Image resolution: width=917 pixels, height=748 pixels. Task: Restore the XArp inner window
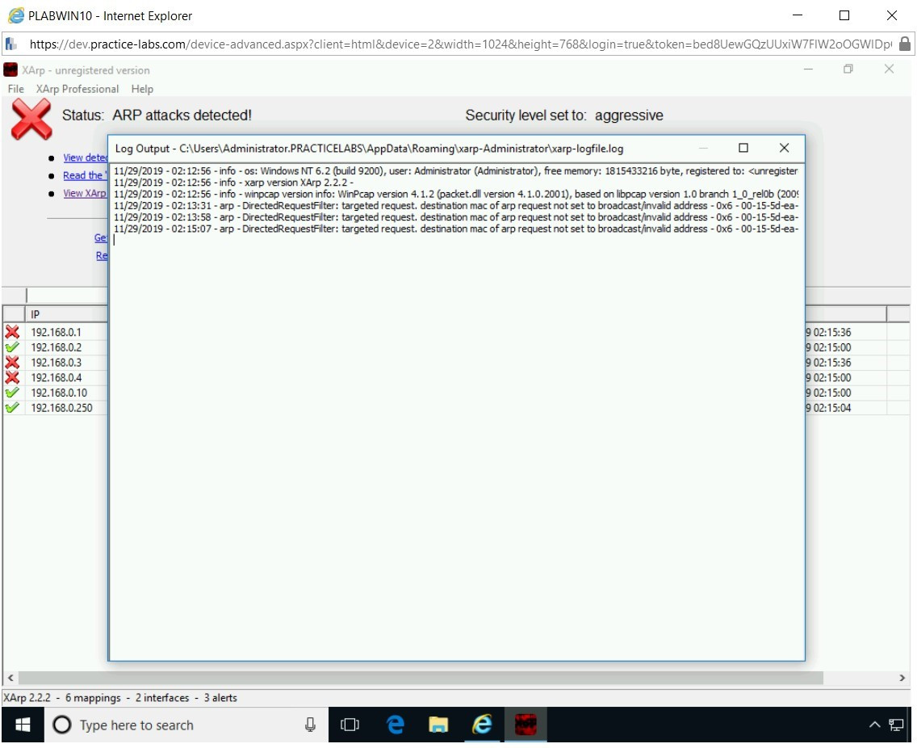(x=848, y=69)
